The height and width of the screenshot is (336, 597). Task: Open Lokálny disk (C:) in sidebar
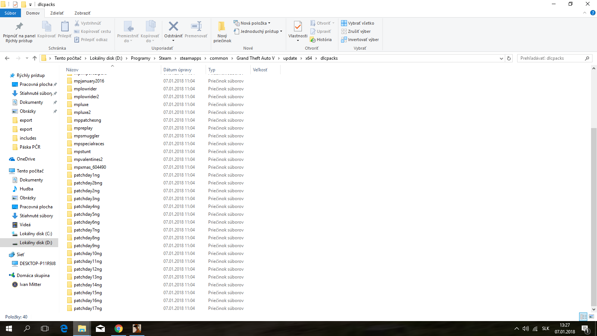(36, 234)
